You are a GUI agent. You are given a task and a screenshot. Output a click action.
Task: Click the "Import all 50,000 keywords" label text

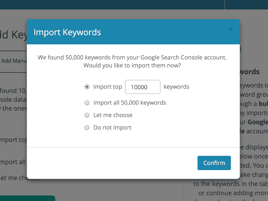(130, 103)
